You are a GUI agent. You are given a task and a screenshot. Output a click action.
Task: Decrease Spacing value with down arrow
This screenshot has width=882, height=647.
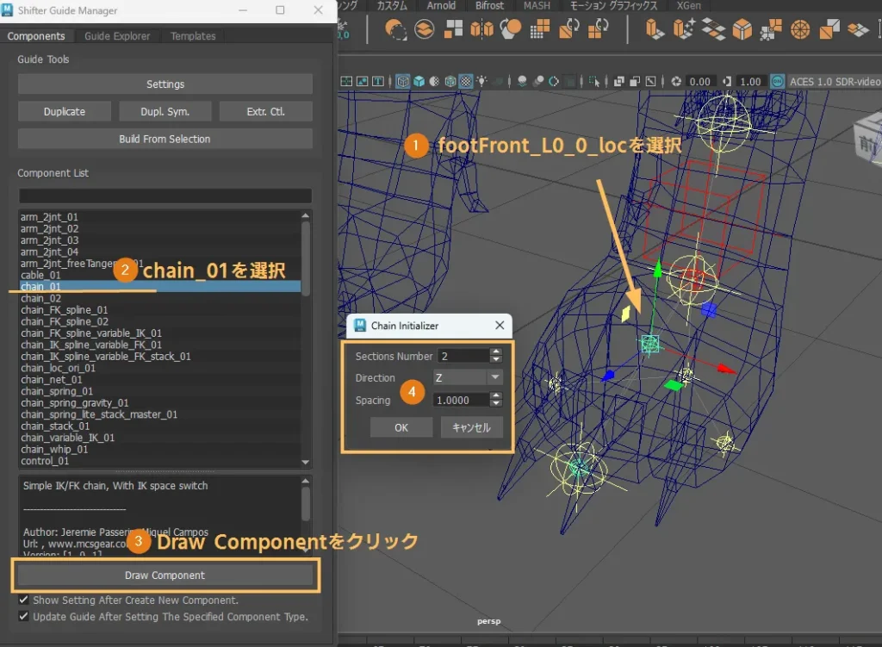495,403
